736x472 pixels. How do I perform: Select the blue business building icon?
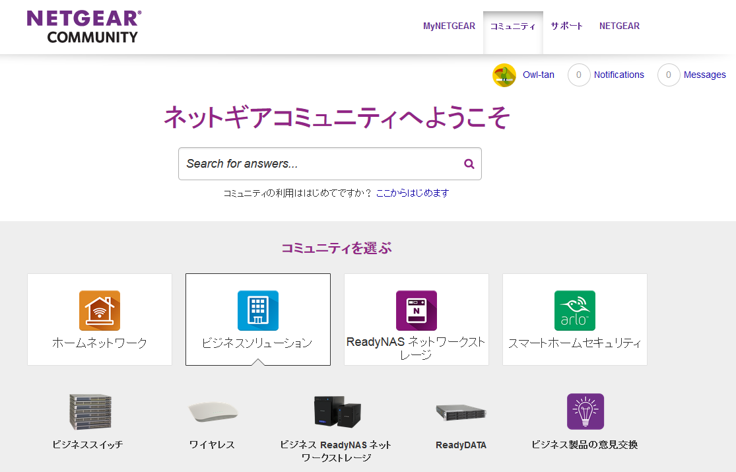tap(258, 310)
